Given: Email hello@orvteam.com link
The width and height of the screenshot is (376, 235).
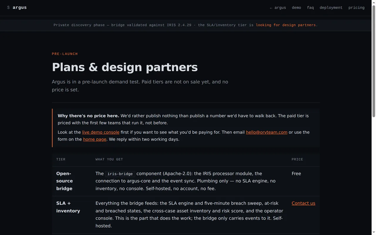Looking at the screenshot, I should (266, 132).
